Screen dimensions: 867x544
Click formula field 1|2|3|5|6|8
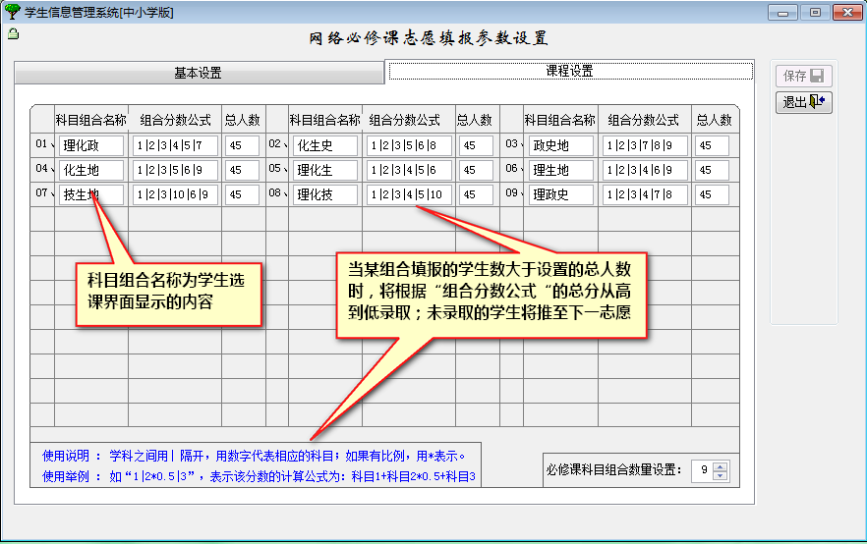point(409,145)
